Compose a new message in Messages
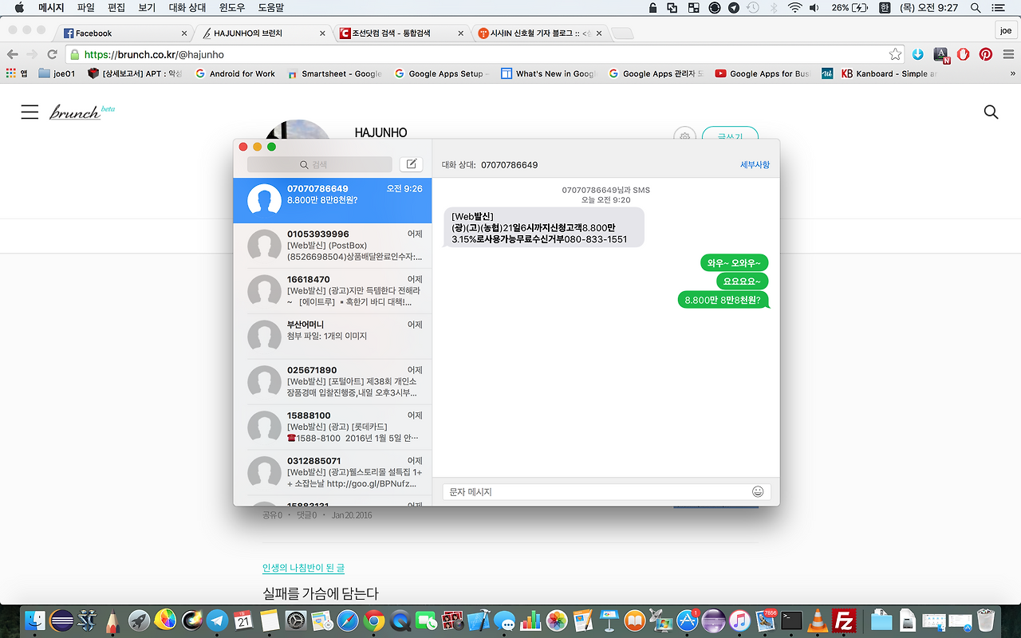The height and width of the screenshot is (638, 1021). pos(411,164)
